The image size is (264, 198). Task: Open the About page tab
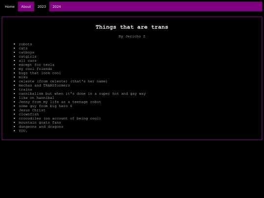(26, 6)
